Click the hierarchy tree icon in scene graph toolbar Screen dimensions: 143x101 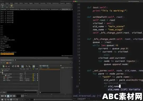pyautogui.click(x=29, y=66)
